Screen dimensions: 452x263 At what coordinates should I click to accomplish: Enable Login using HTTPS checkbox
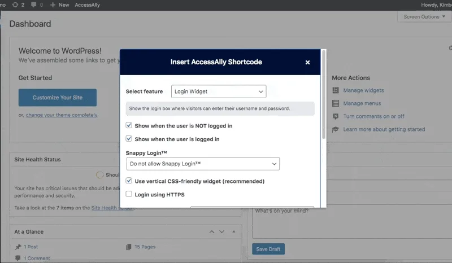click(x=129, y=194)
